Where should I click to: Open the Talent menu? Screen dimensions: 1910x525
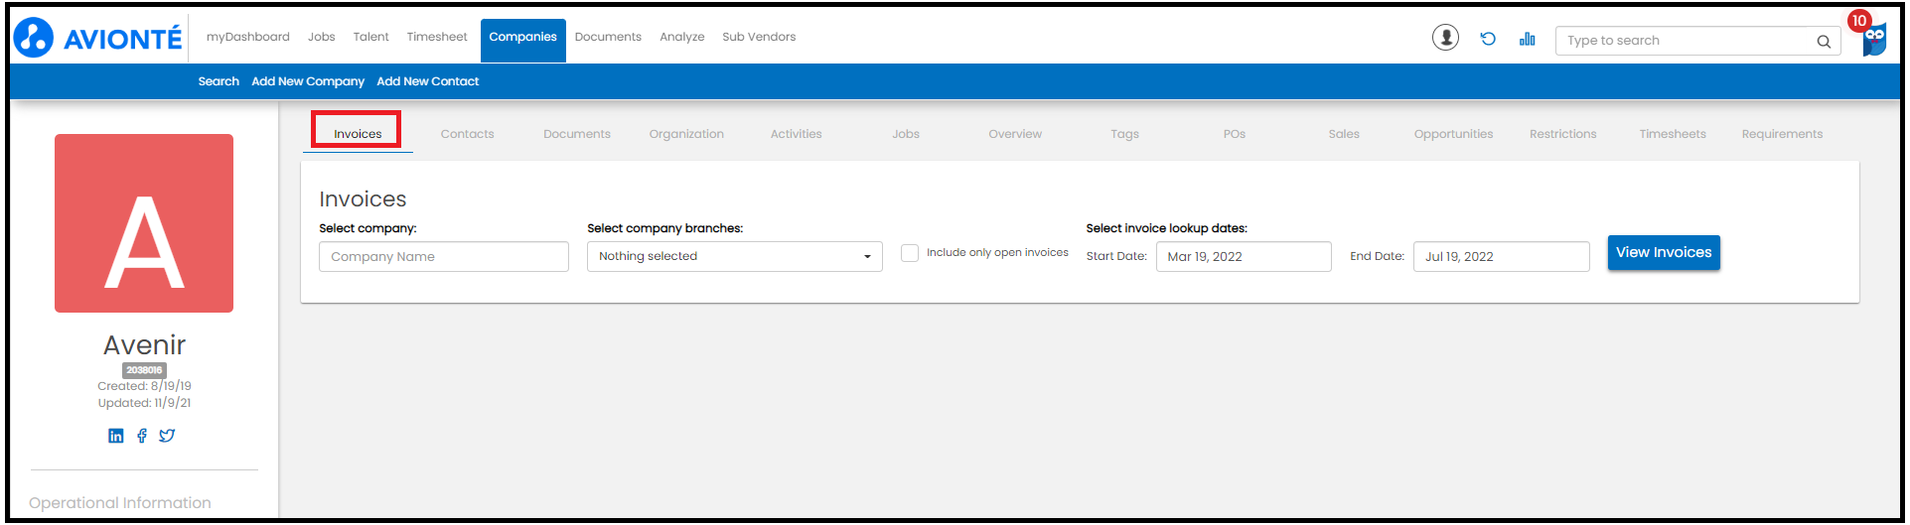[x=370, y=37]
